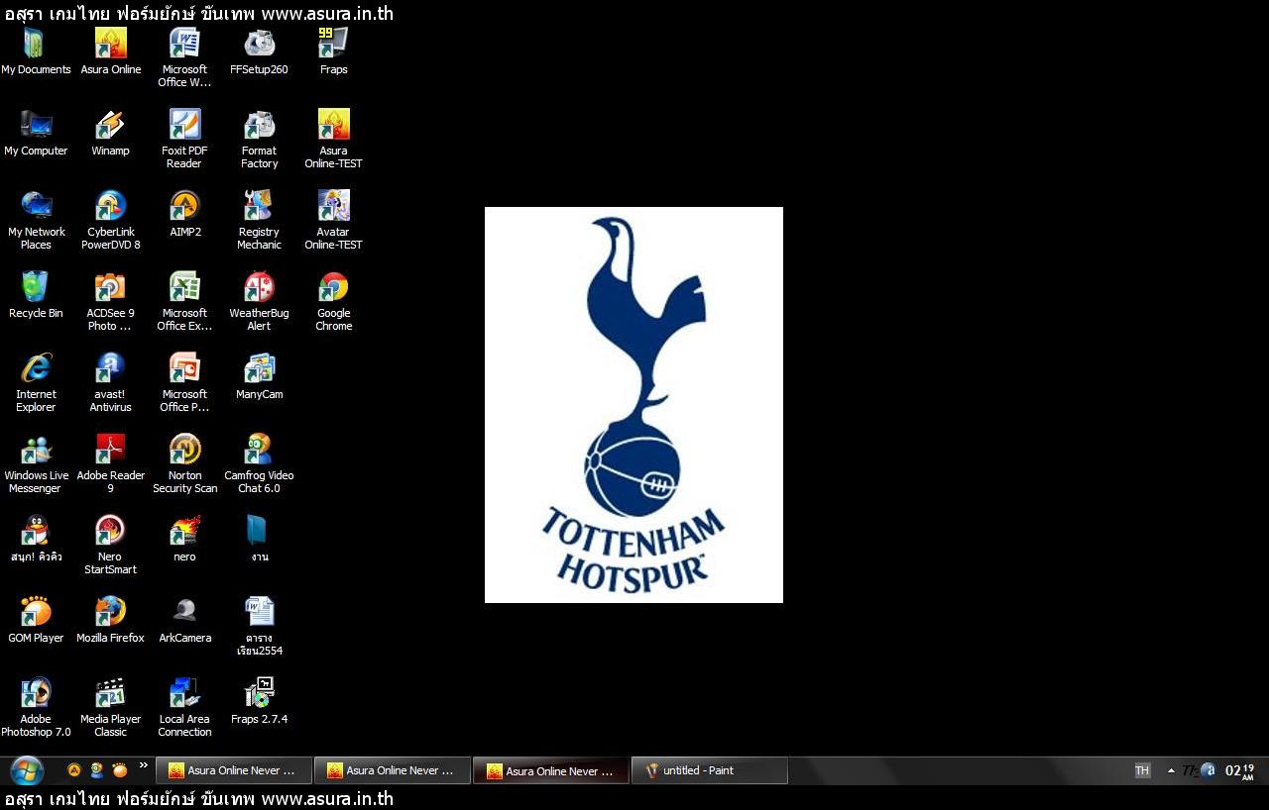This screenshot has width=1269, height=810.
Task: Select the penguin chat icon
Action: pos(36,539)
